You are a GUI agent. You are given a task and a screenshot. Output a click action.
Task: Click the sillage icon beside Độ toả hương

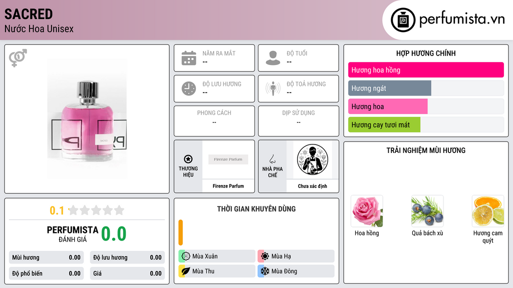click(273, 88)
